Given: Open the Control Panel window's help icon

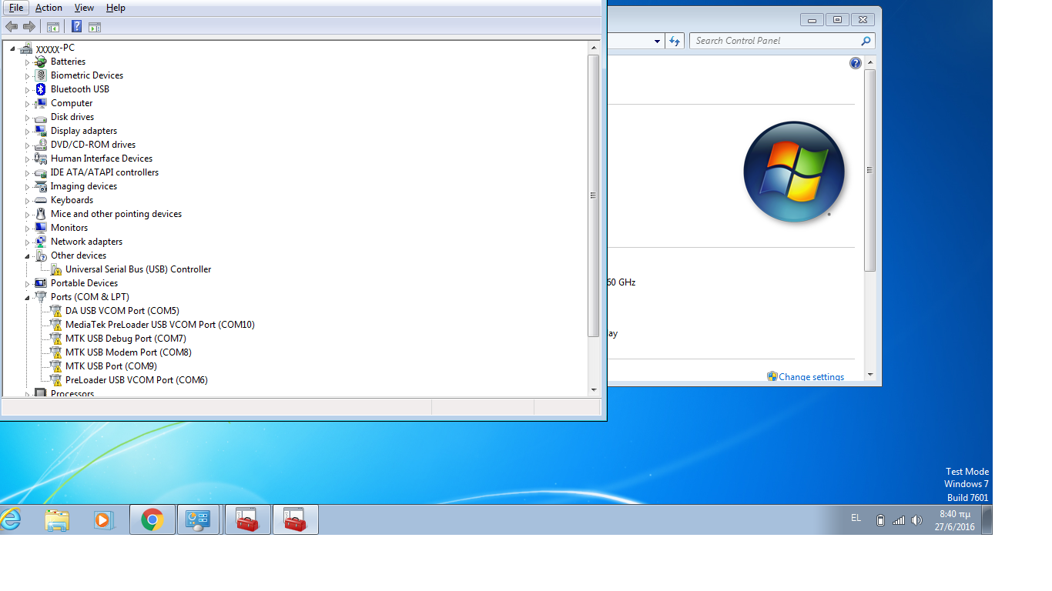Looking at the screenshot, I should click(x=856, y=63).
